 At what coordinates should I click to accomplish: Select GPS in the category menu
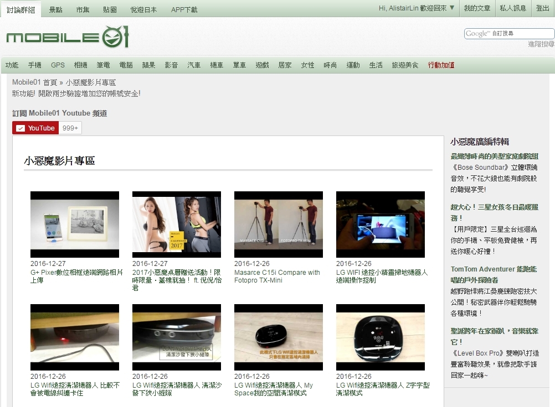(x=58, y=65)
